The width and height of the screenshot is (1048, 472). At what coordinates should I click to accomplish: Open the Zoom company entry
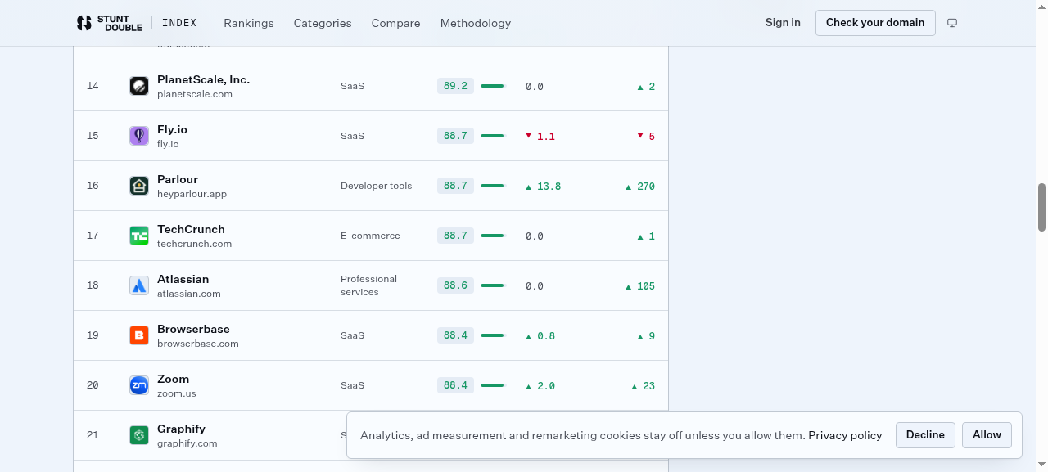point(173,379)
